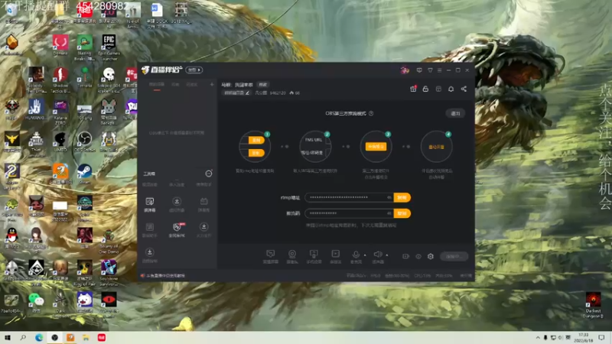
Task: Click the small tag button beside the streamer name
Action: pyautogui.click(x=263, y=85)
